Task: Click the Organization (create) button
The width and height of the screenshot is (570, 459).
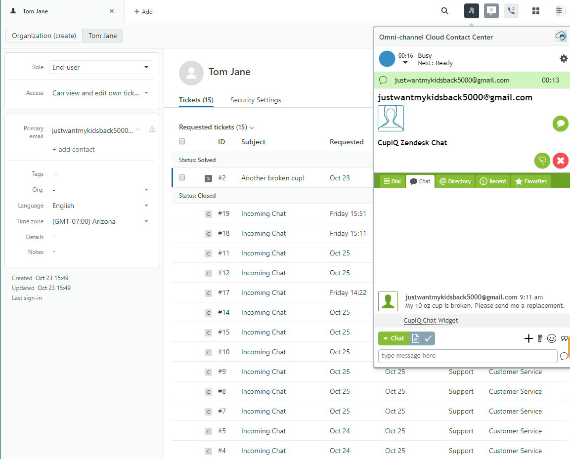Action: click(x=44, y=36)
